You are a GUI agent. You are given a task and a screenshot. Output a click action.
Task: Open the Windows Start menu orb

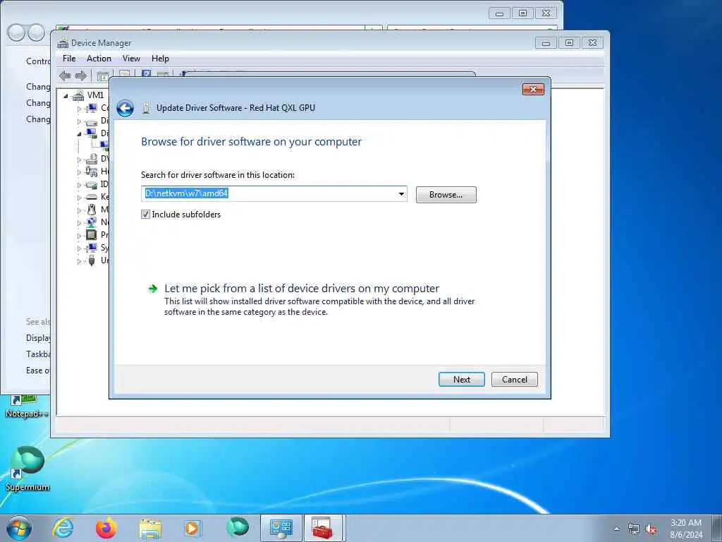19,528
